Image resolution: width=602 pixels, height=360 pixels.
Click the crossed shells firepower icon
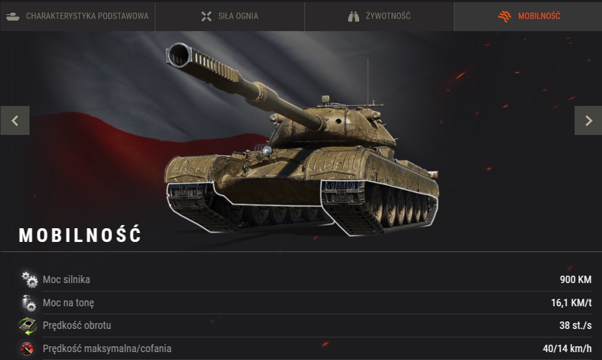click(206, 16)
